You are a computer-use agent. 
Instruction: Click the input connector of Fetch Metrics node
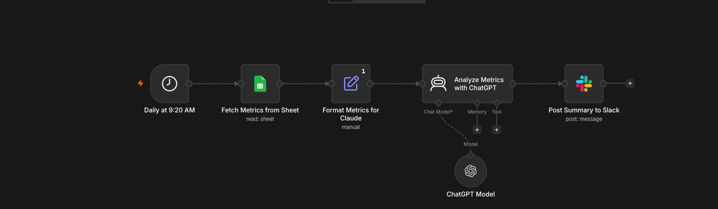241,84
